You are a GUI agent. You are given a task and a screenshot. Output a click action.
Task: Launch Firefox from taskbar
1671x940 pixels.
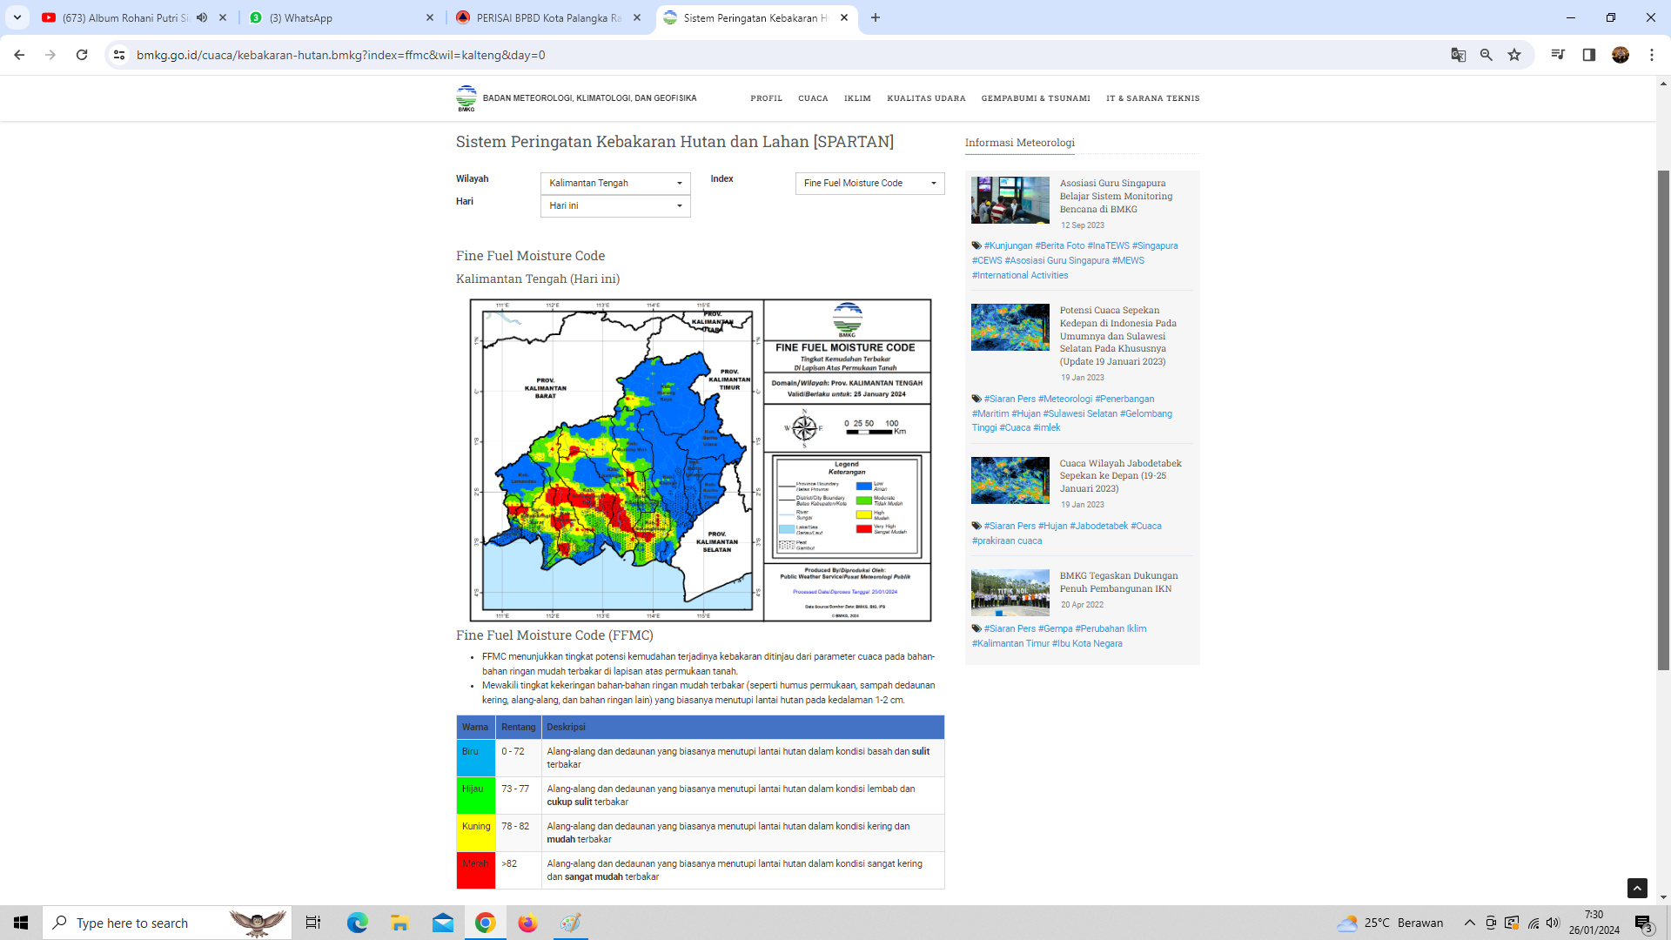528,923
